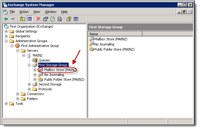
Task: Click the red Delete X icon
Action: pos(38,19)
